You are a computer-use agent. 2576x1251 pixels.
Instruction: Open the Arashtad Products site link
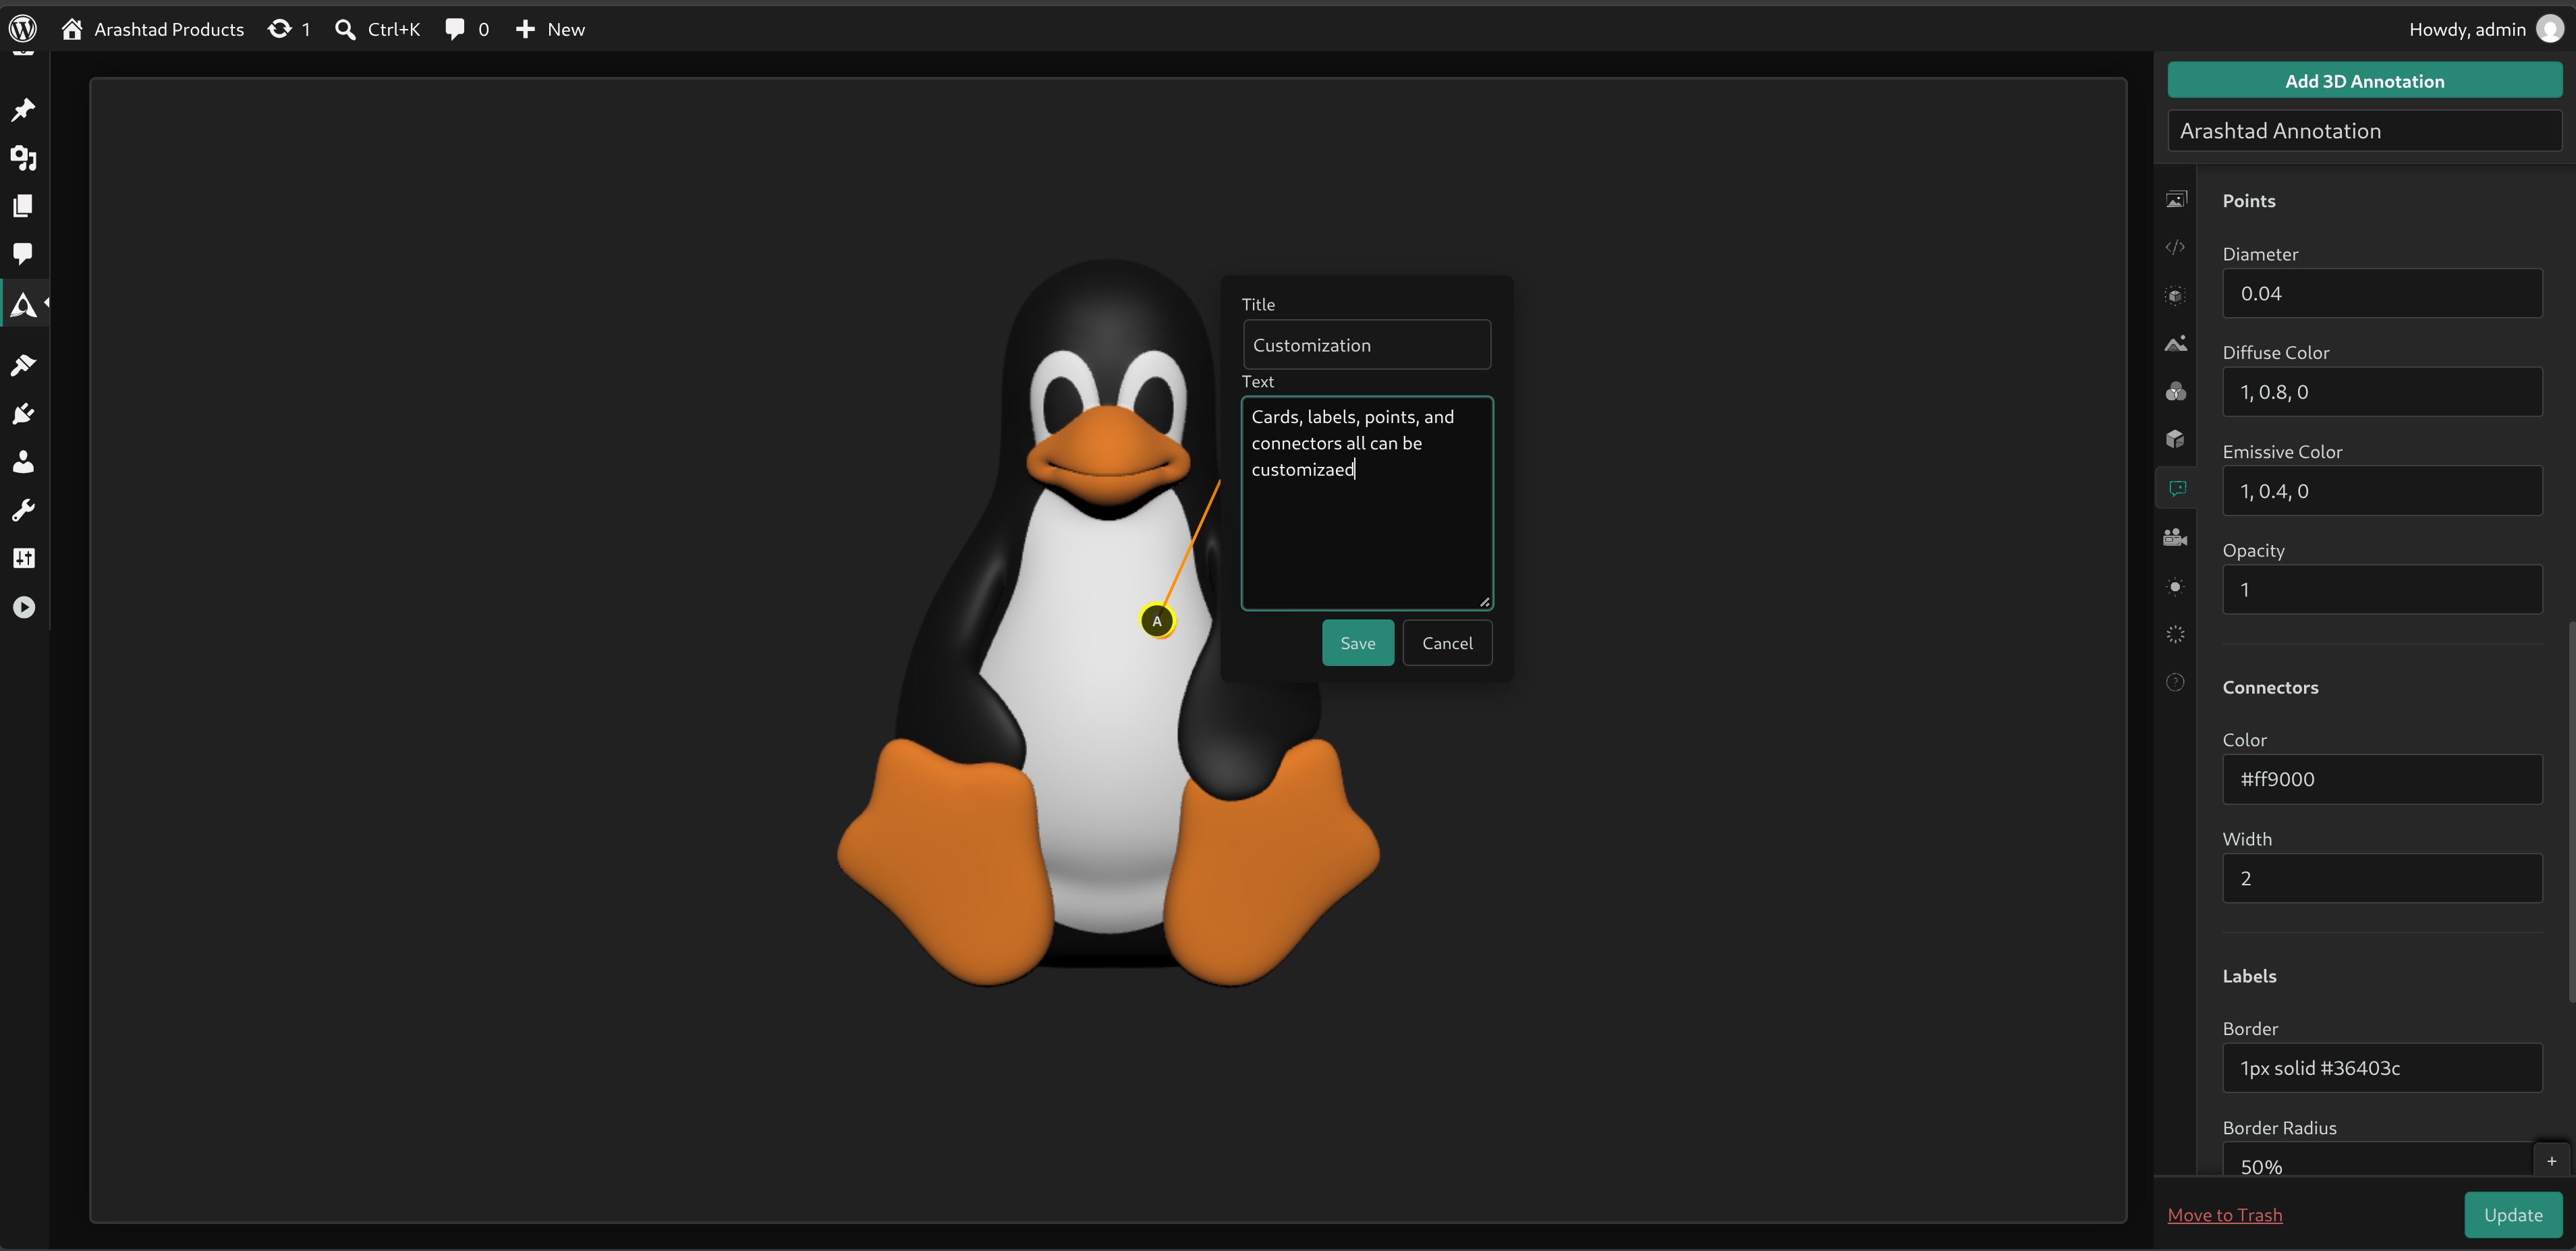tap(153, 29)
